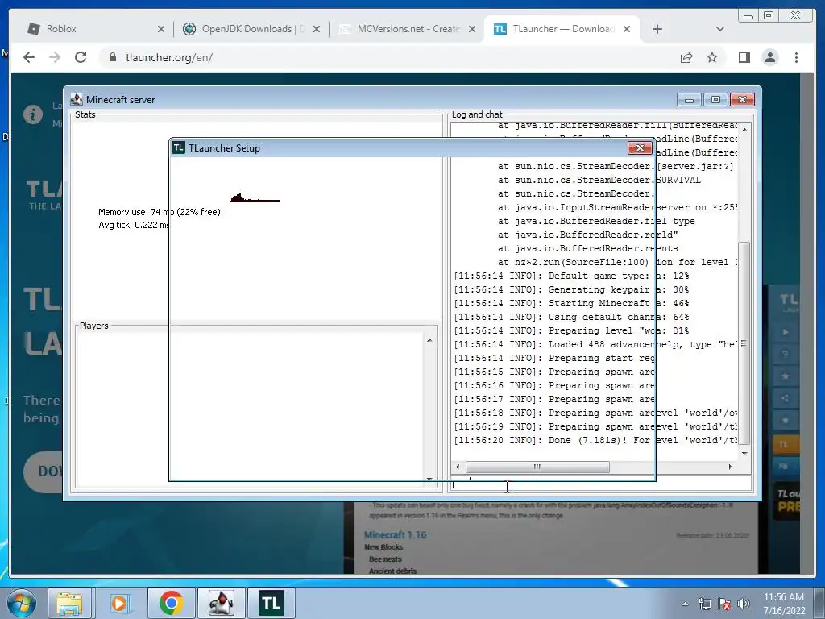Open the volume control tray icon

click(744, 604)
